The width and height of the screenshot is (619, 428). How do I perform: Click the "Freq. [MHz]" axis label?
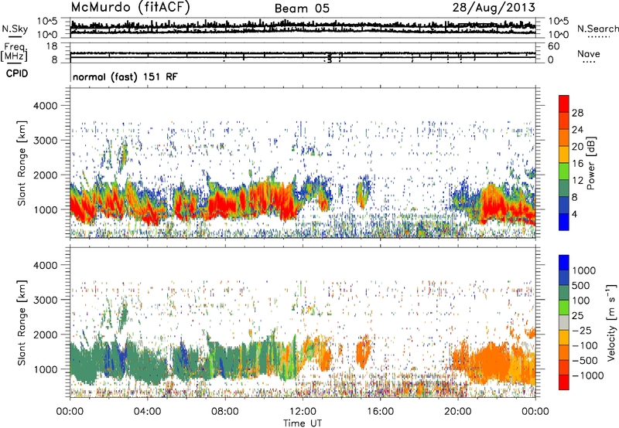(15, 53)
